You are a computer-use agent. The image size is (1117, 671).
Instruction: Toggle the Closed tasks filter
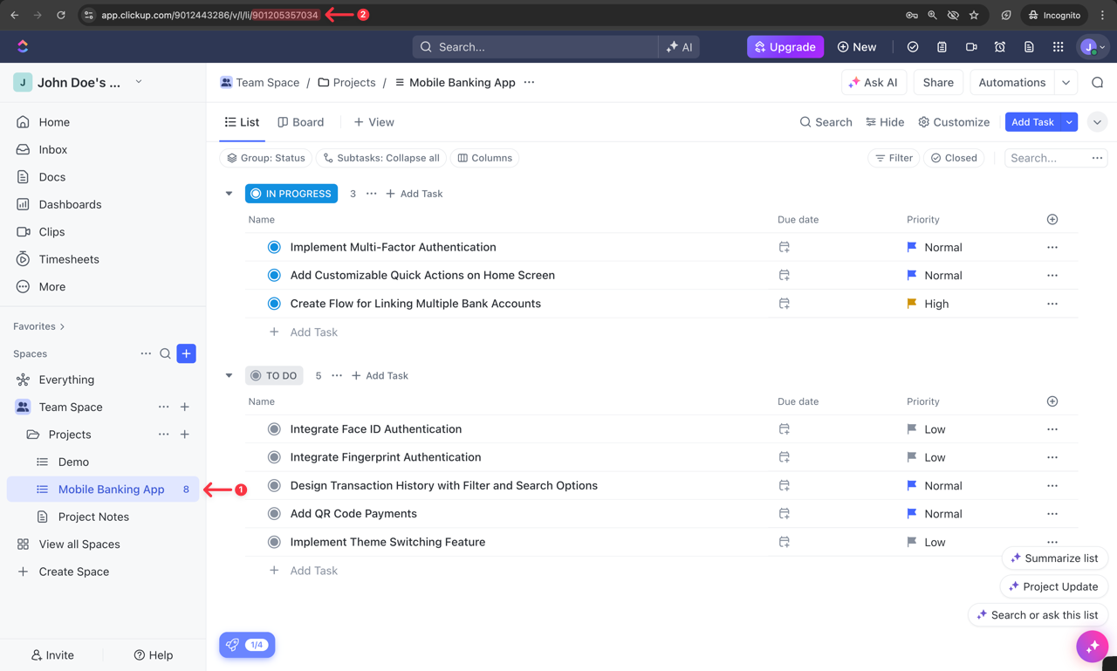point(954,158)
